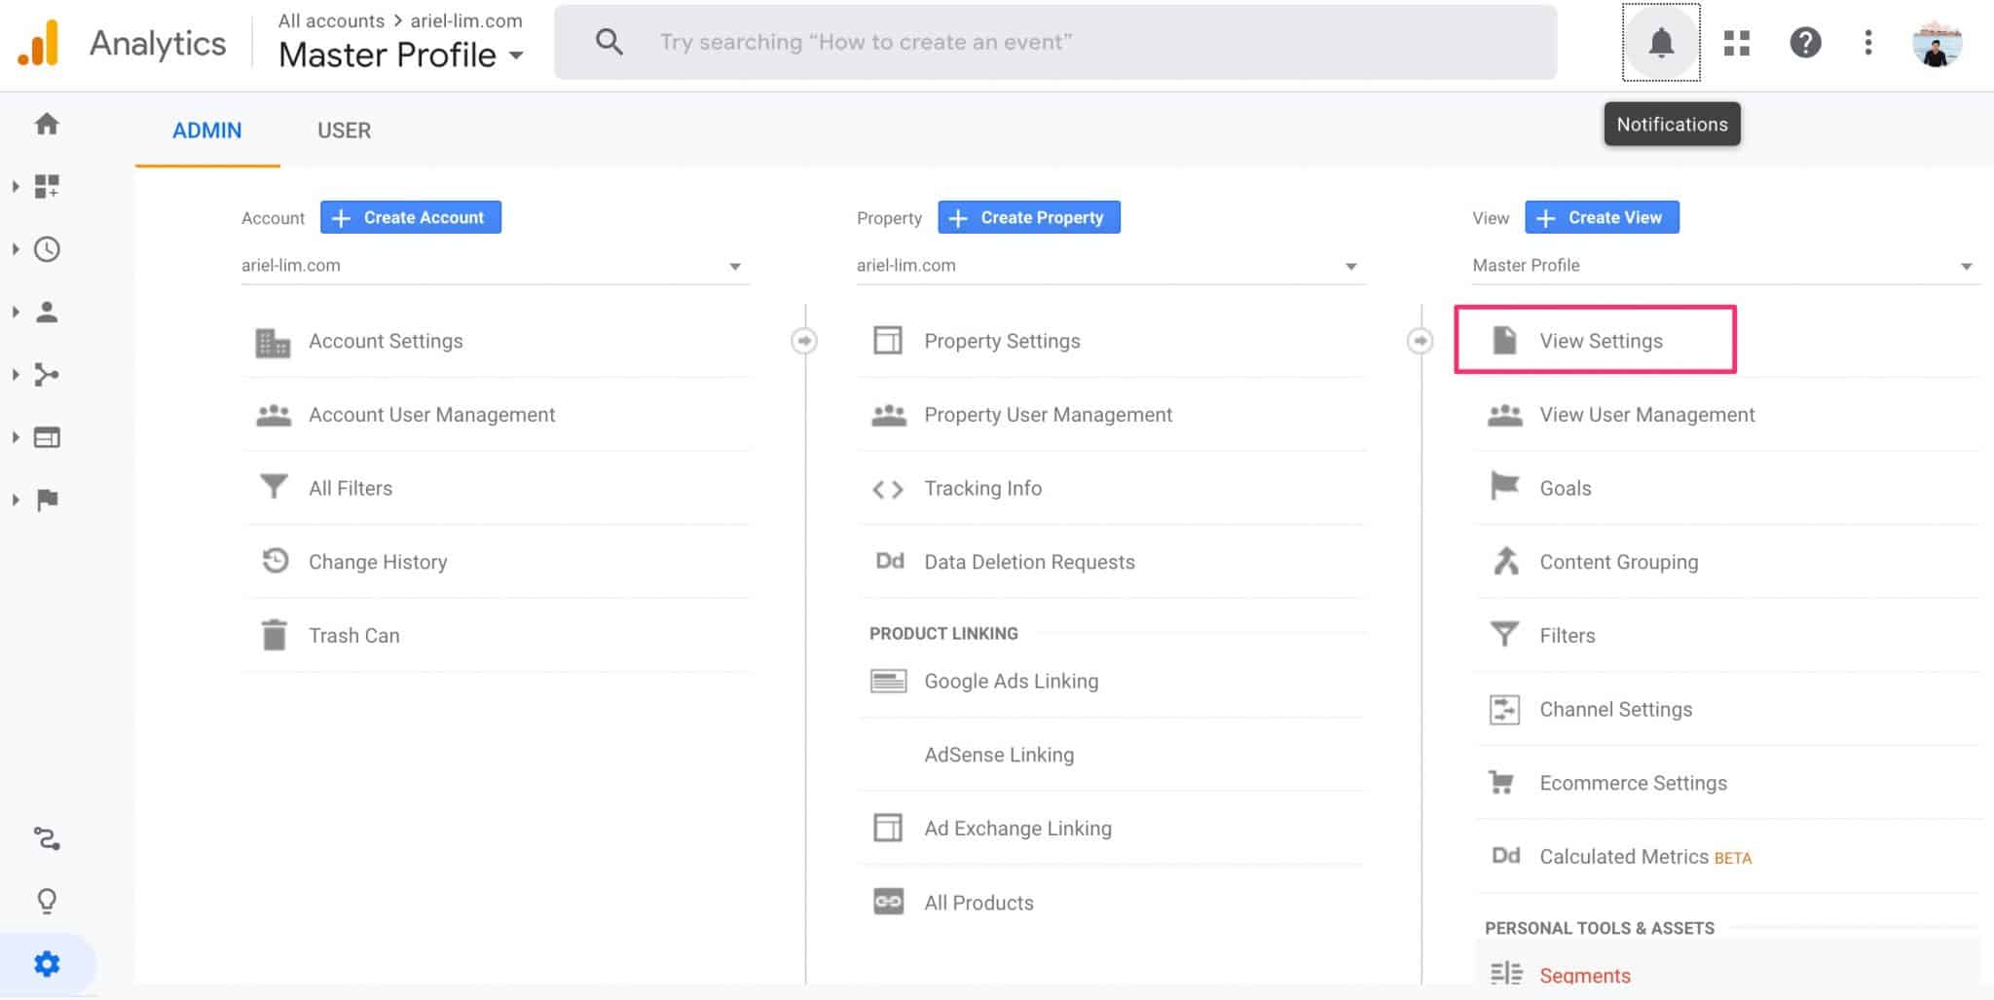
Task: Open the three-dot more options menu
Action: 1867,43
